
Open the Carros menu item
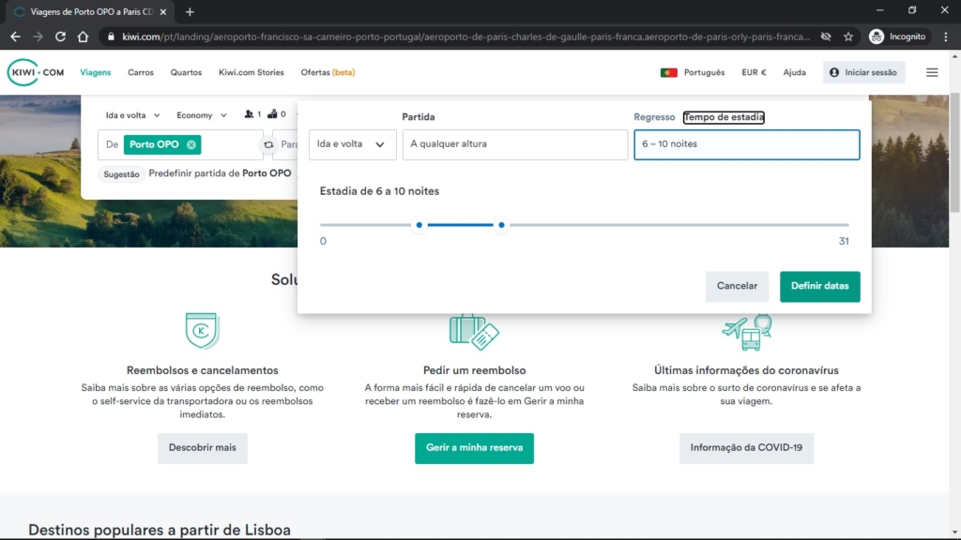tap(141, 72)
